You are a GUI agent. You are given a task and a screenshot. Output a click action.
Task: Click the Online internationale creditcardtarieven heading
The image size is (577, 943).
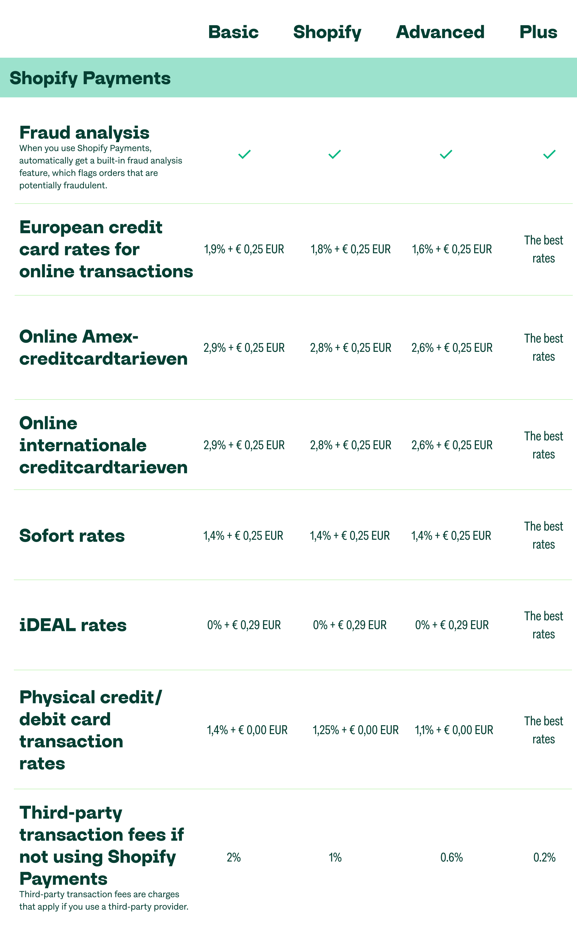click(103, 445)
